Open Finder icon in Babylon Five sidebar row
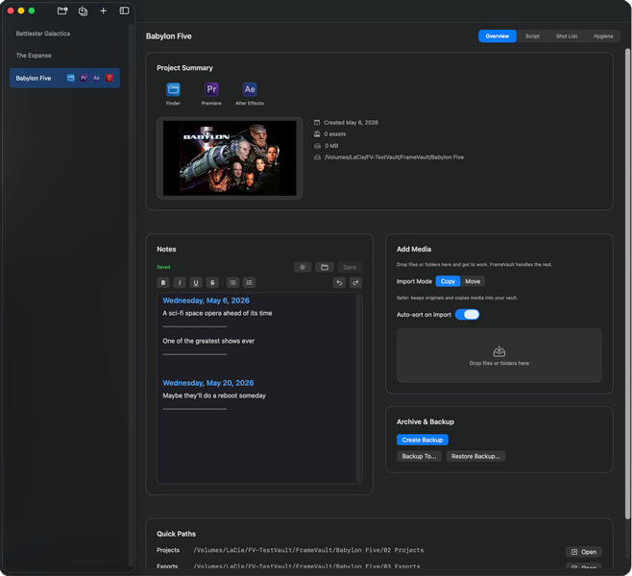The image size is (632, 576). click(70, 78)
